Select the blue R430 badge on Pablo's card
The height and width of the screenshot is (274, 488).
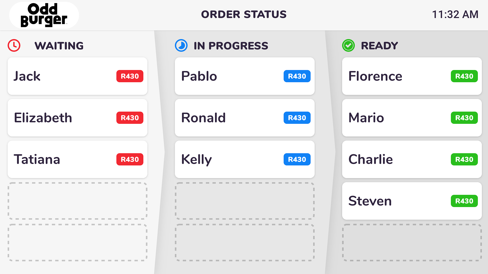(x=297, y=76)
